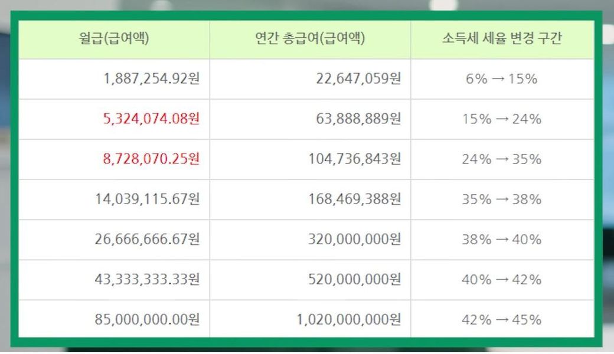
Task: Click the 14,039,115.67원 monthly salary cell
Action: 147,199
